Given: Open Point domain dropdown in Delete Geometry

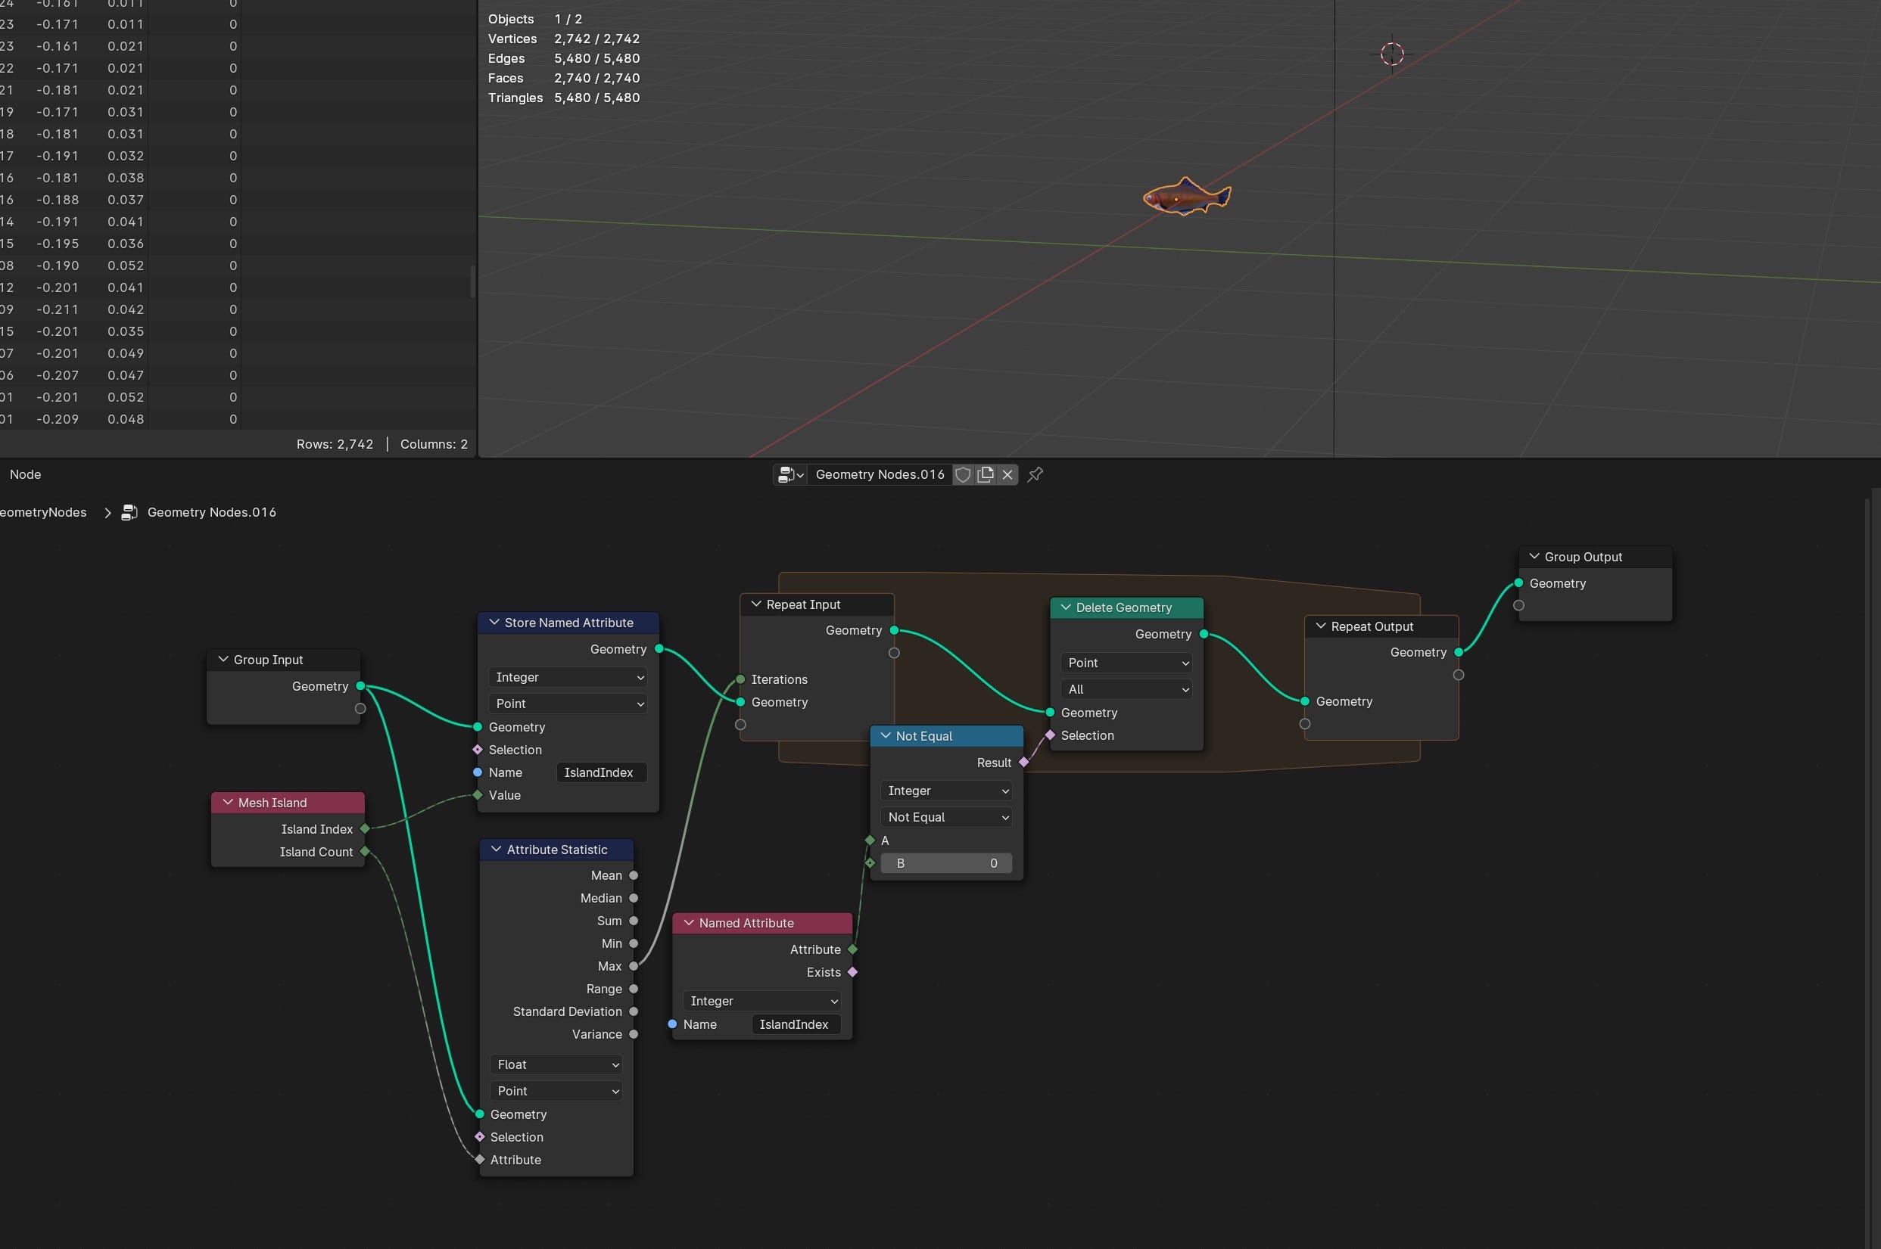Looking at the screenshot, I should click(x=1127, y=663).
